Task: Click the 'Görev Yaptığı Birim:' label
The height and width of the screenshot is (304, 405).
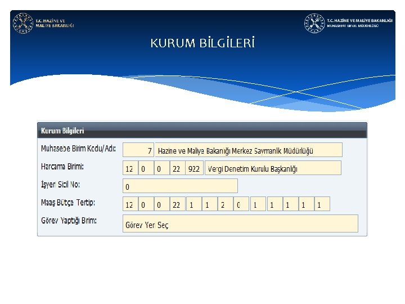Action: pyautogui.click(x=69, y=221)
